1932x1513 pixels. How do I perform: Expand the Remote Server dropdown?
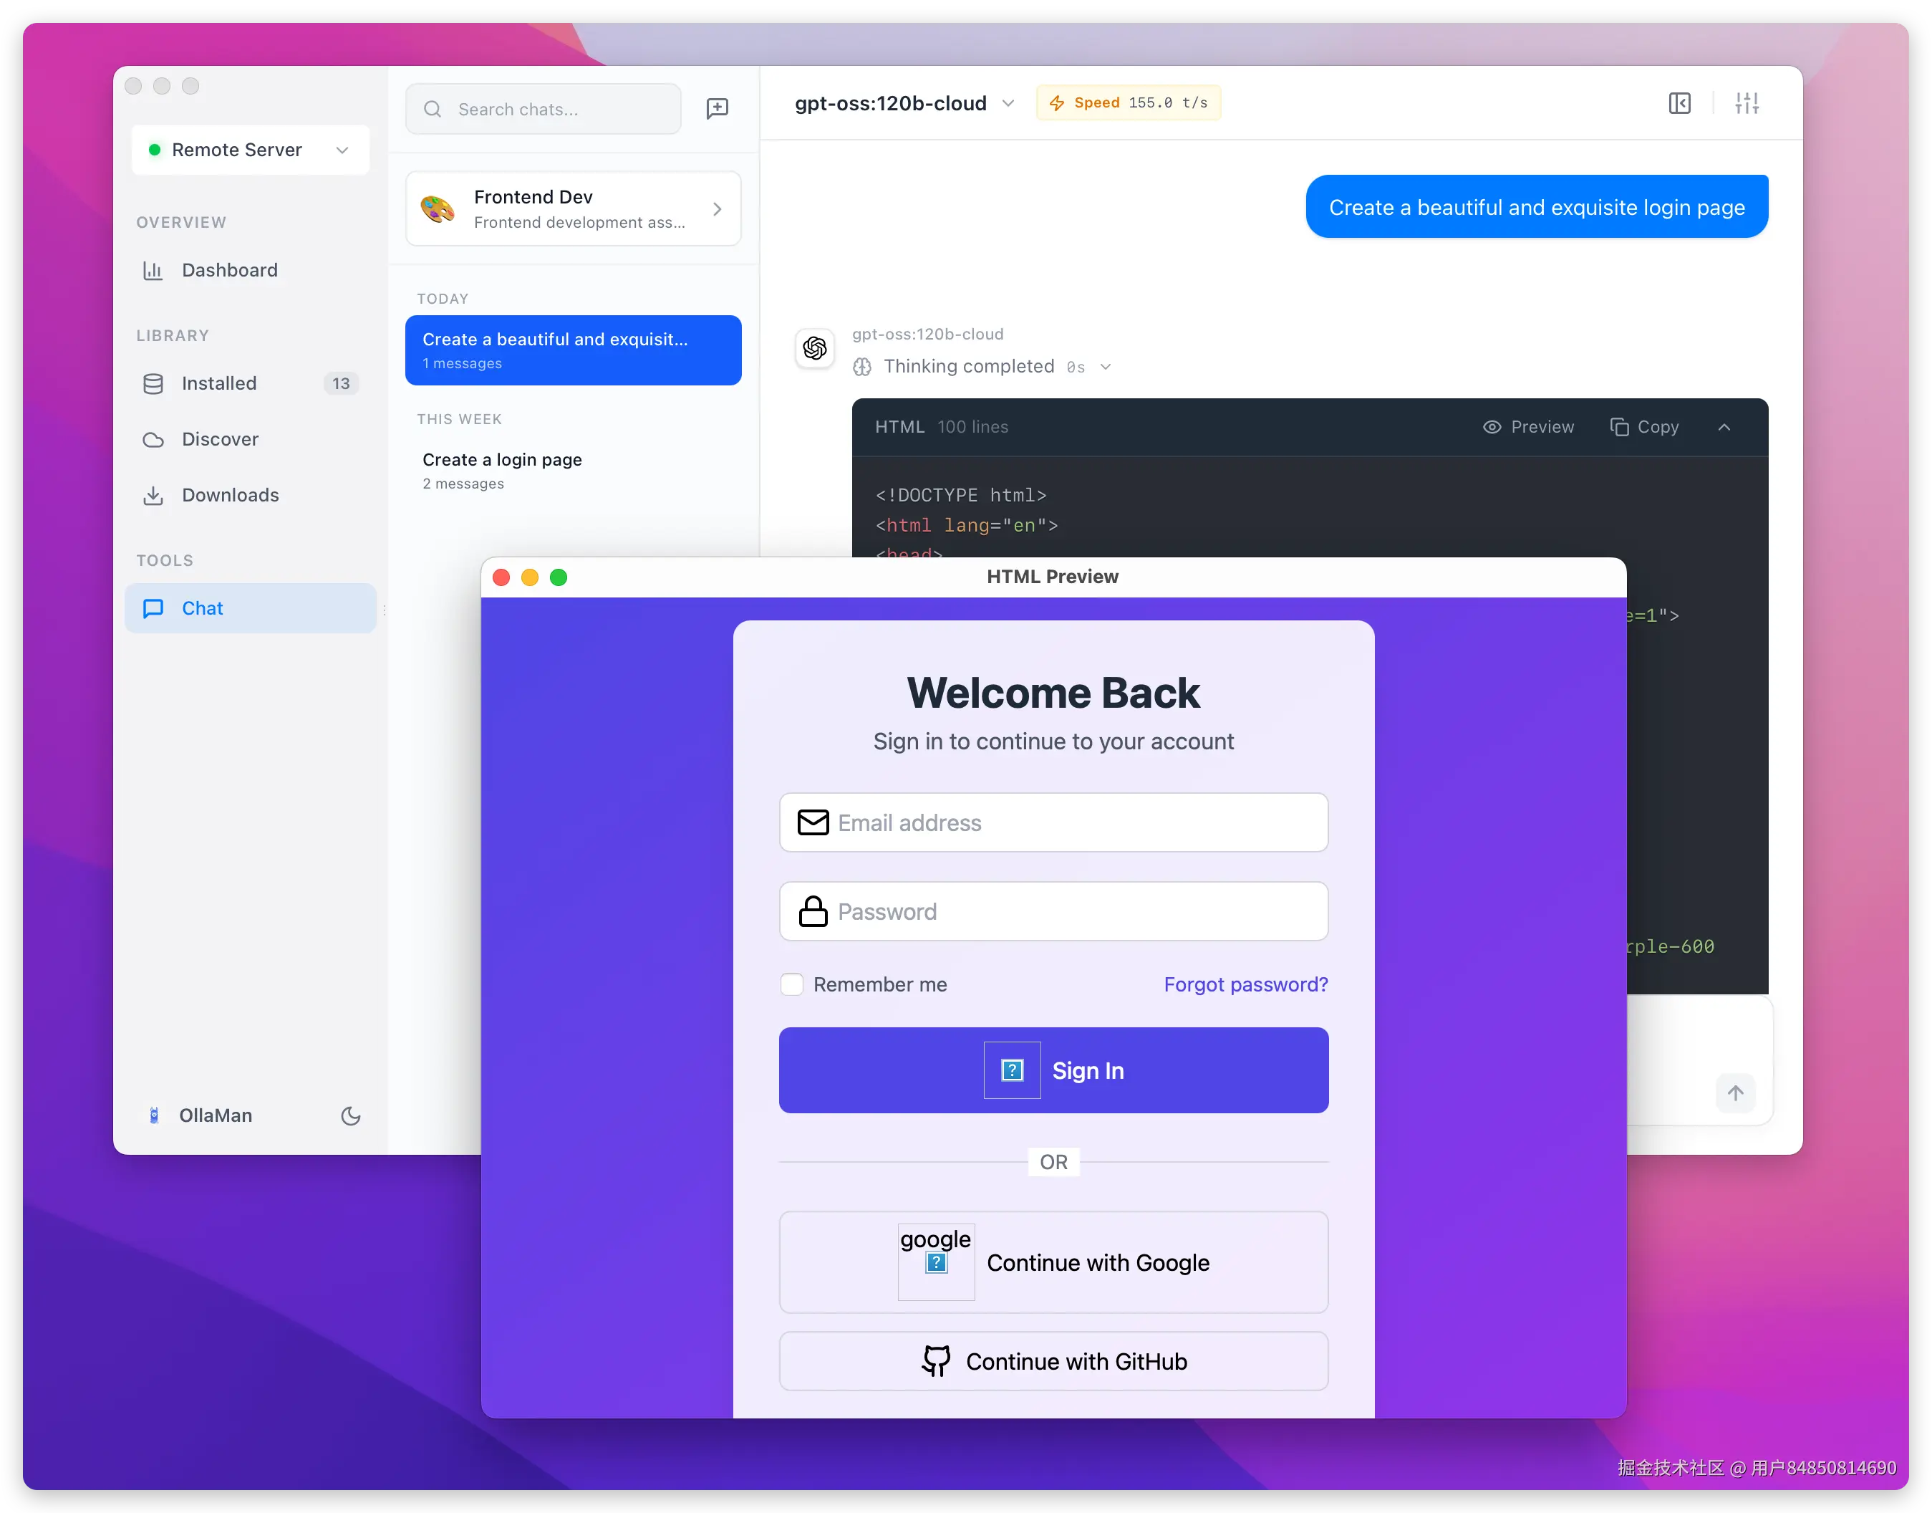[251, 150]
